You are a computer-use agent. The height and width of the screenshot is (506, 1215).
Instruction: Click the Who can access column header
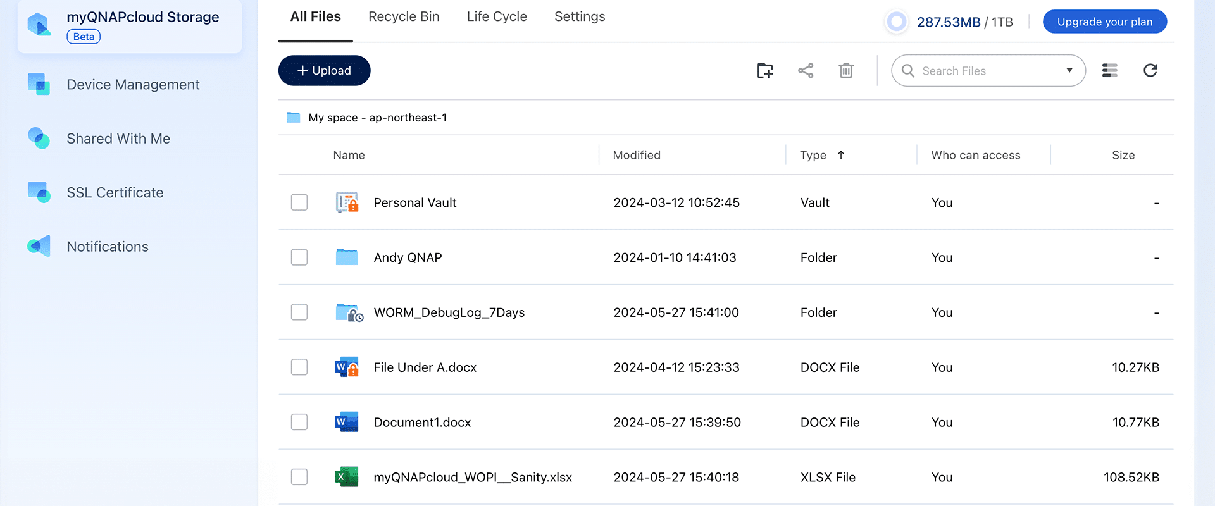(976, 155)
